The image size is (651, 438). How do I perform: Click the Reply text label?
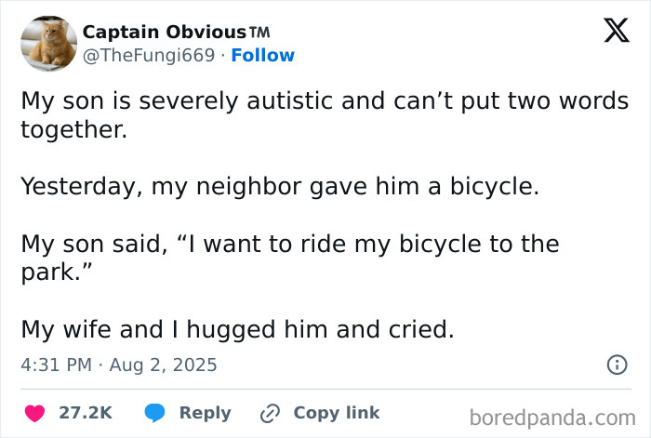[x=205, y=413]
